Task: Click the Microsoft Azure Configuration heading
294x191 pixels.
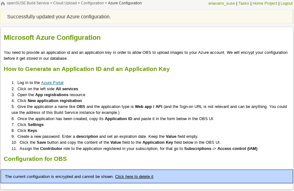Action: click(52, 37)
